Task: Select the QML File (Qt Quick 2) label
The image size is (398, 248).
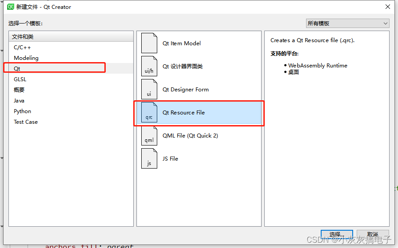Action: point(190,136)
